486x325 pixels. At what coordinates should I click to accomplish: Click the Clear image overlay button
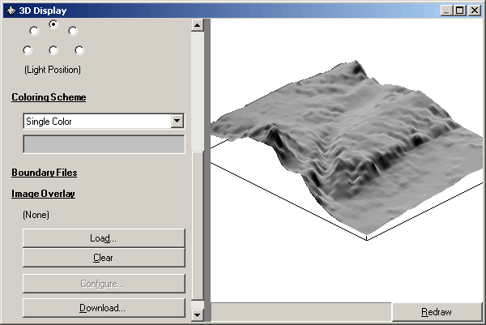tap(104, 258)
